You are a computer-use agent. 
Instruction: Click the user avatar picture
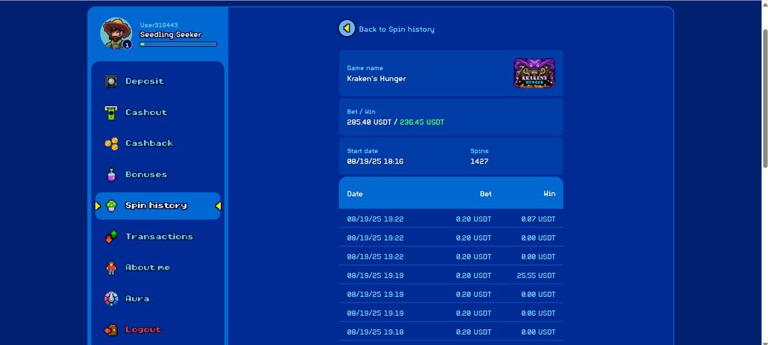pyautogui.click(x=116, y=33)
